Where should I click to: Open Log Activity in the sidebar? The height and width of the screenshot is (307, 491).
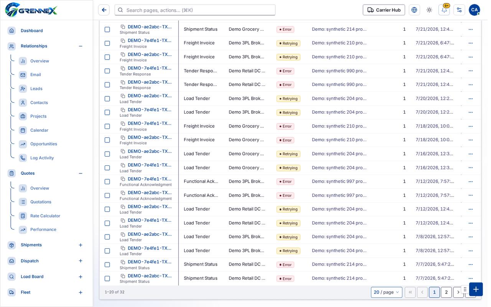click(x=42, y=158)
